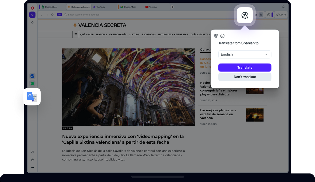Click the translate page icon in address bar

click(x=245, y=15)
